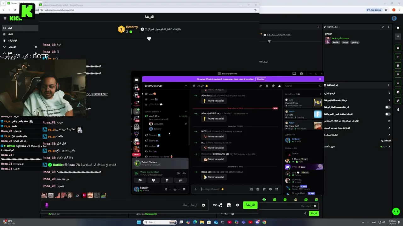Open lightning bolt icon in Kick sidebar
The width and height of the screenshot is (403, 226).
click(x=398, y=57)
